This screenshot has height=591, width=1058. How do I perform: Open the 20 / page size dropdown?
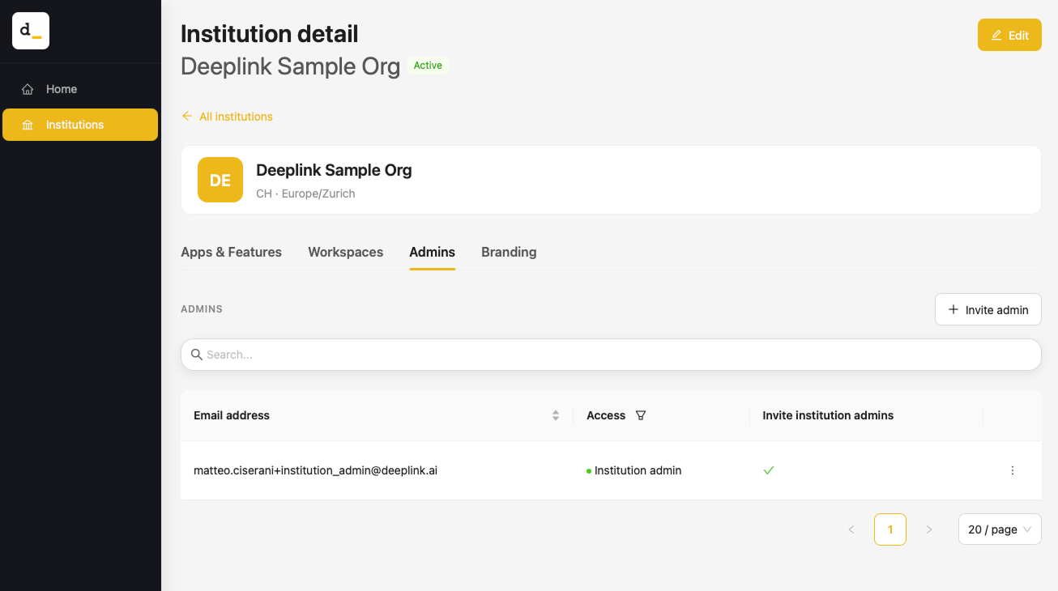1000,529
